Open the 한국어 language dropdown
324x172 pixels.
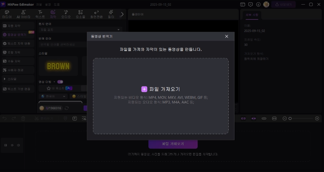tap(53, 96)
